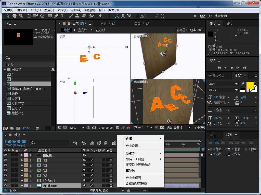Hide the 摄像机 1 layer eye toggle
The height and width of the screenshot is (195, 261).
(5, 155)
